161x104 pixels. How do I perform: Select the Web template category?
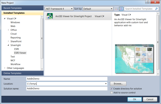[13, 26]
